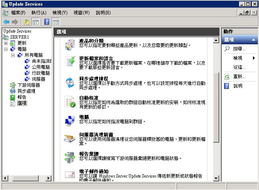Image resolution: width=259 pixels, height=190 pixels.
Task: Open the 更新檔案和語言 option icon
Action: [70, 62]
